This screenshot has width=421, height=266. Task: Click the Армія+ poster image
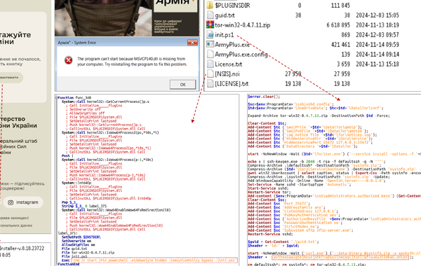(x=127, y=18)
